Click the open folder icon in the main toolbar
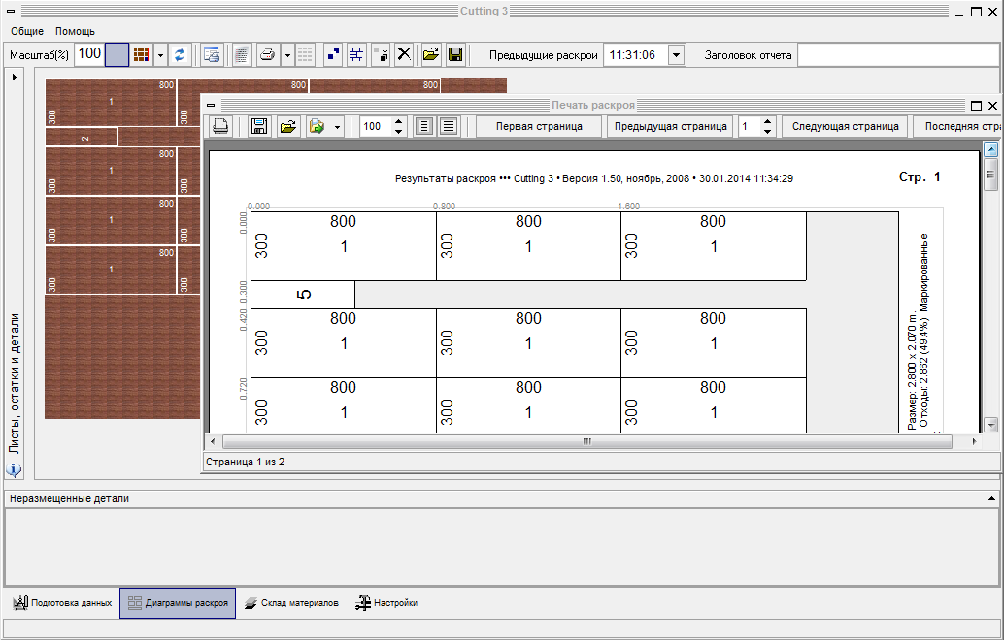Image resolution: width=1004 pixels, height=640 pixels. pos(431,55)
